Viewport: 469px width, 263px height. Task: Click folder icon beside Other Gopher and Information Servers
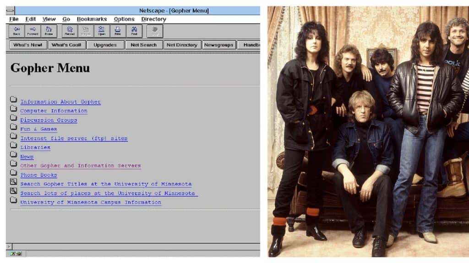point(13,163)
